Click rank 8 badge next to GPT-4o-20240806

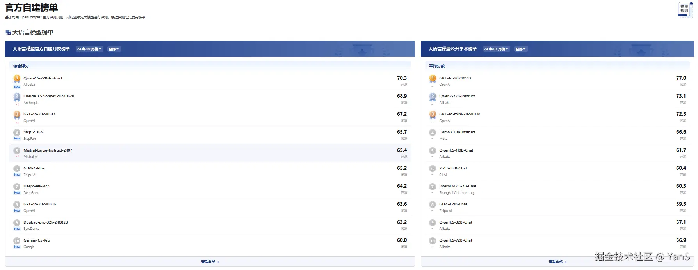[17, 205]
